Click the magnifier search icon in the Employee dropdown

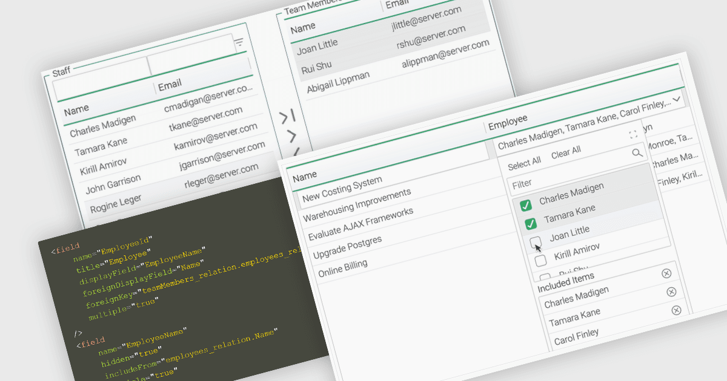point(637,153)
